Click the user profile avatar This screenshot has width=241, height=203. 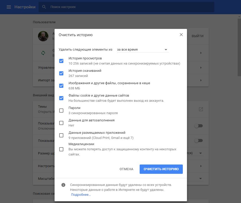click(x=43, y=36)
